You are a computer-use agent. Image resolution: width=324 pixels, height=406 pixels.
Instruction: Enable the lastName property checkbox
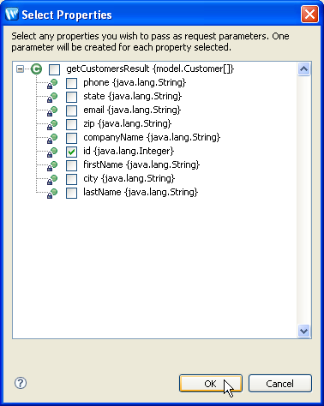pos(71,193)
